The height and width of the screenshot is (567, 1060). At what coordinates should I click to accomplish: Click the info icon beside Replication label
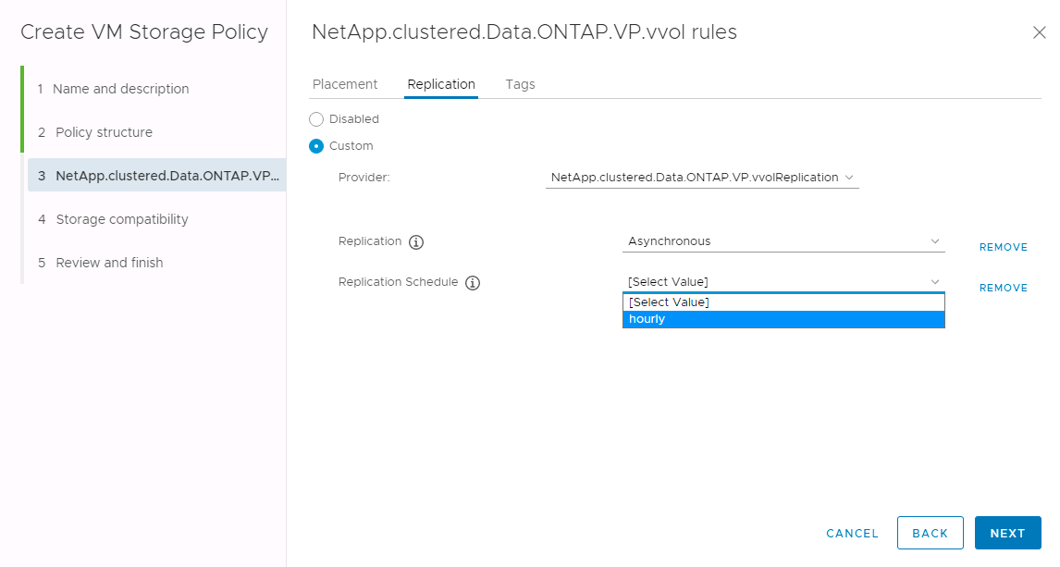[416, 242]
